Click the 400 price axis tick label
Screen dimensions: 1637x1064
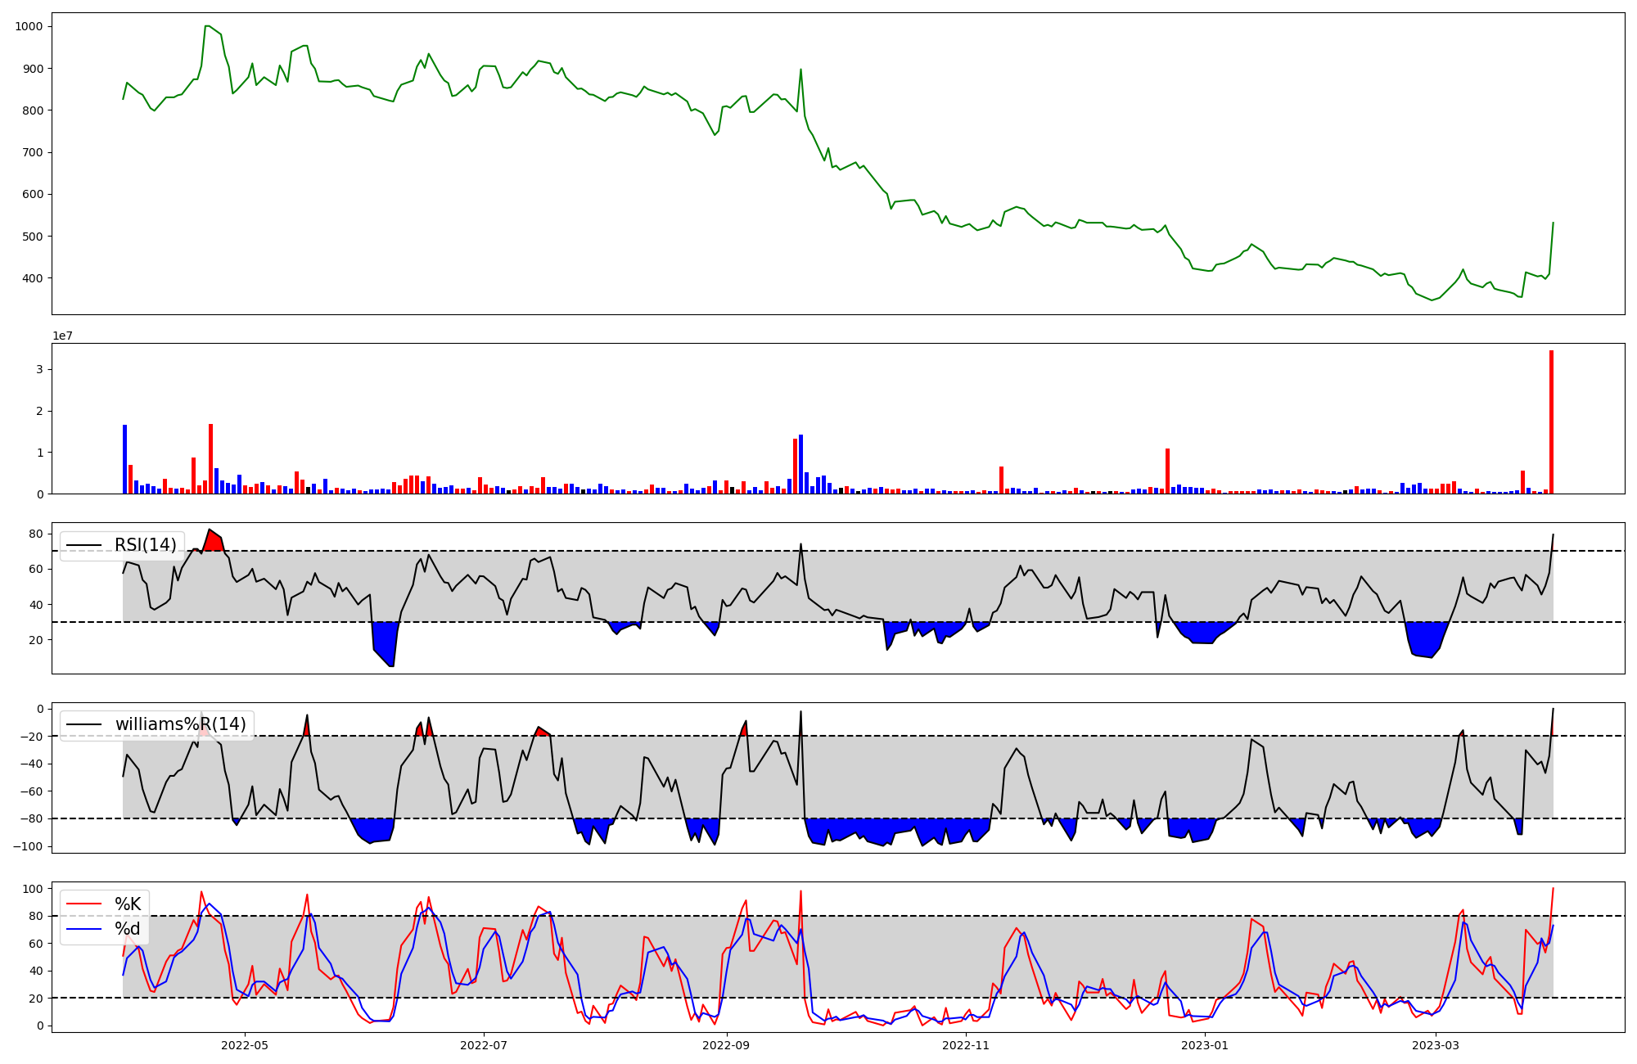click(31, 279)
